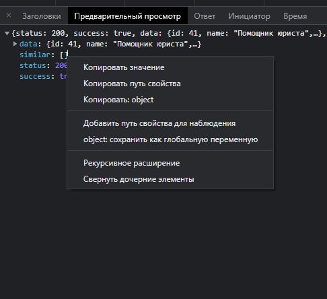Select the Предварительный просмотр tab
Image resolution: width=327 pixels, height=299 pixels.
(x=128, y=16)
